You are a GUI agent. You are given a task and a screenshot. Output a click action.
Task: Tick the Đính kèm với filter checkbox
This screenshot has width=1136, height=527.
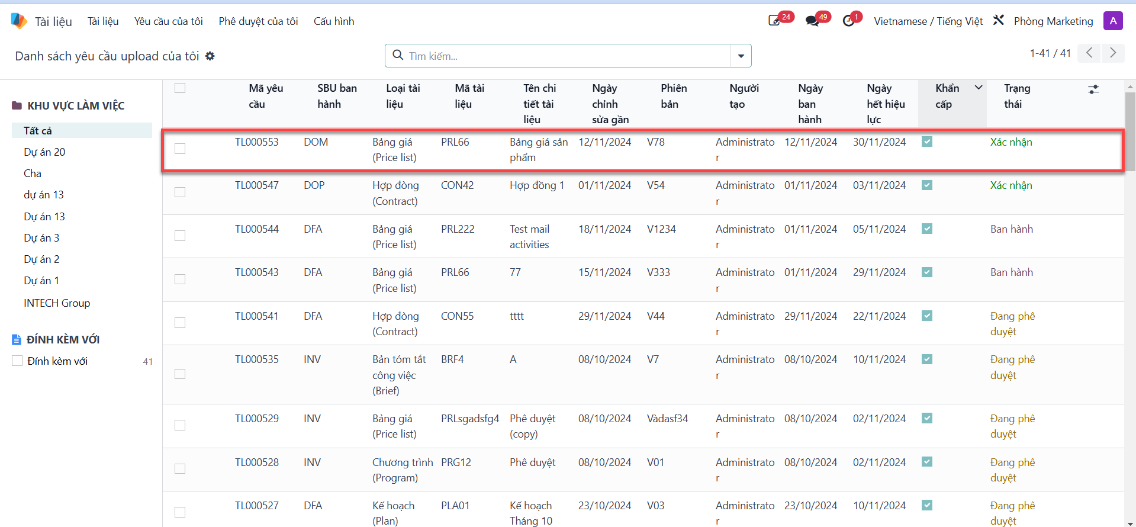[17, 361]
